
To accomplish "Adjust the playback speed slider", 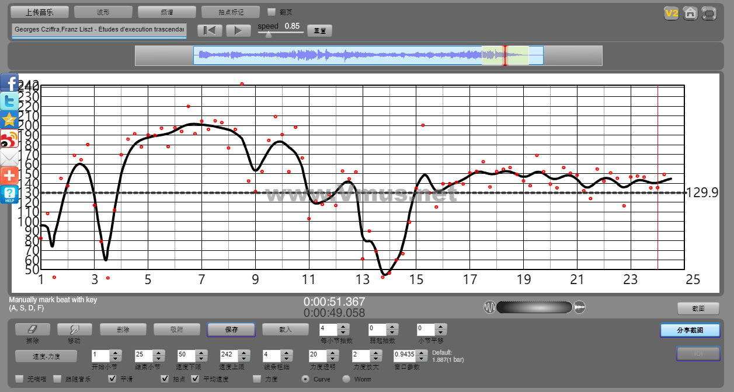I will click(268, 34).
